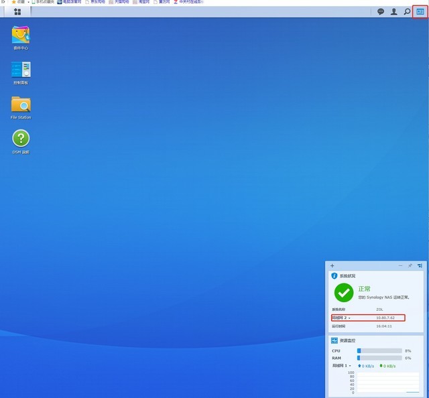This screenshot has height=398, width=429.
Task: Launch File Station from the desktop
Action: coord(21,105)
